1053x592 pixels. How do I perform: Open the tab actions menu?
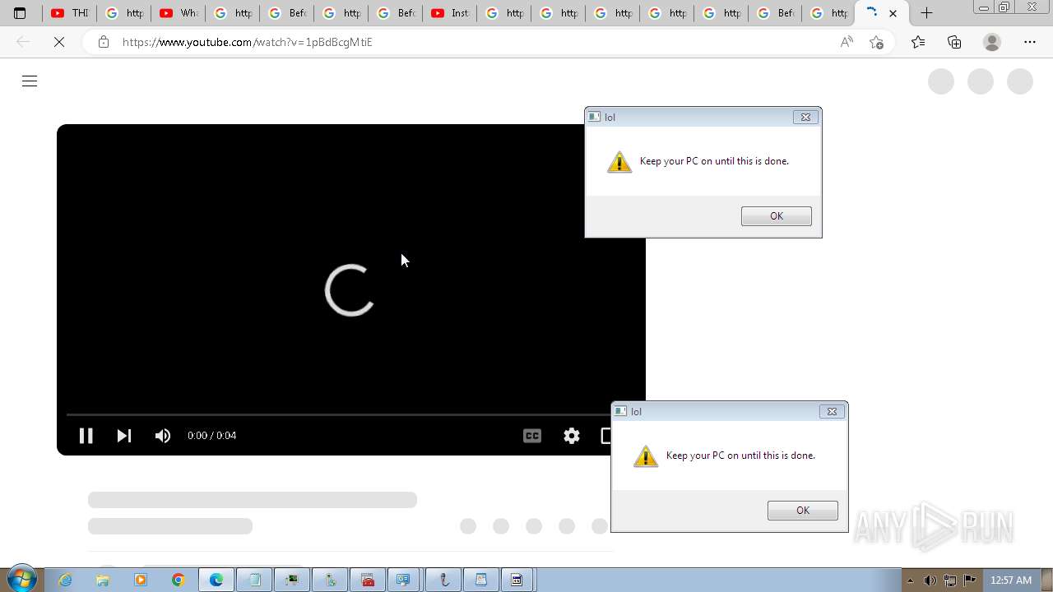click(21, 13)
